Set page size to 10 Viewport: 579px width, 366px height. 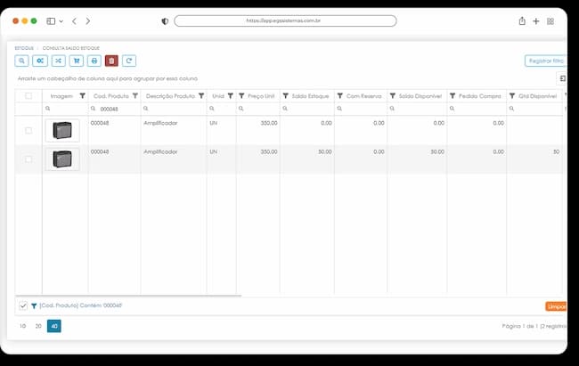pyautogui.click(x=23, y=326)
